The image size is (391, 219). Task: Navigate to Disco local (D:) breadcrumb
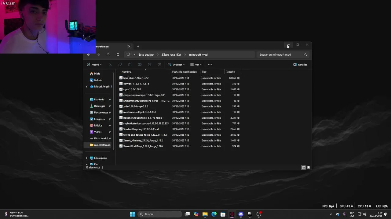[171, 55]
